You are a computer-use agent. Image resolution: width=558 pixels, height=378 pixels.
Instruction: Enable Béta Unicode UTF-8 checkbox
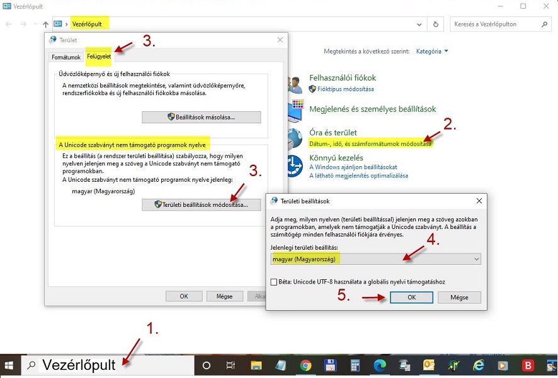[274, 282]
